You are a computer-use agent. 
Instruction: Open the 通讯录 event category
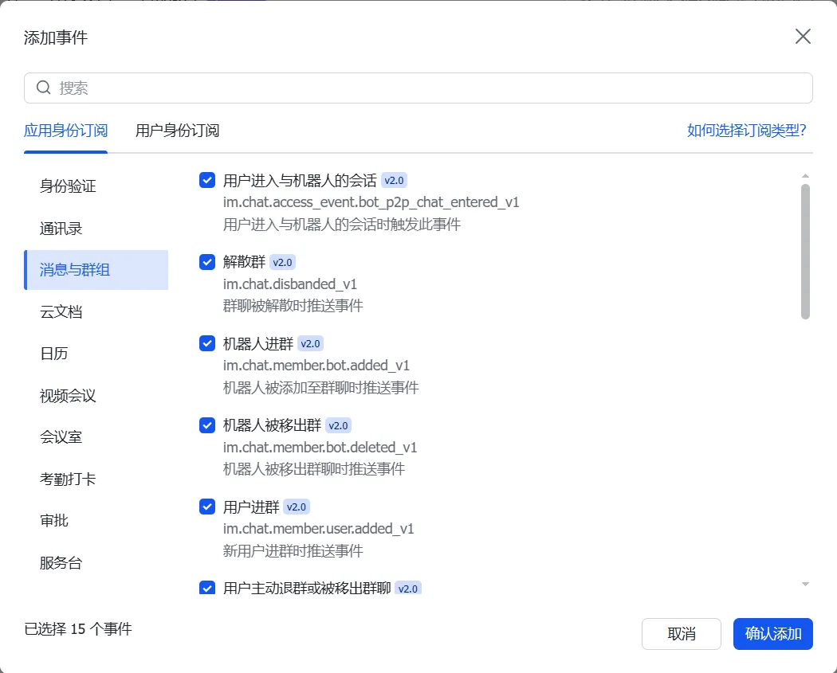pyautogui.click(x=64, y=228)
